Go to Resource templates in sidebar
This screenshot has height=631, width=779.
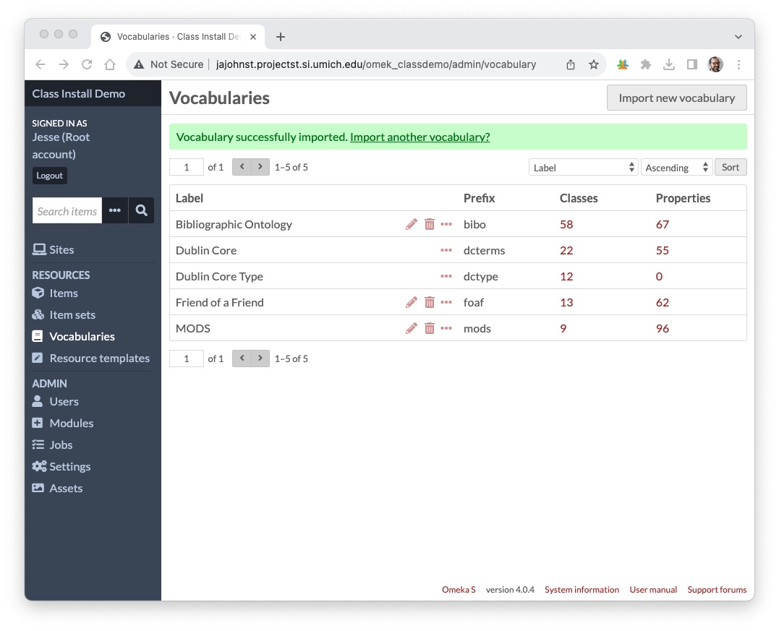pyautogui.click(x=99, y=358)
